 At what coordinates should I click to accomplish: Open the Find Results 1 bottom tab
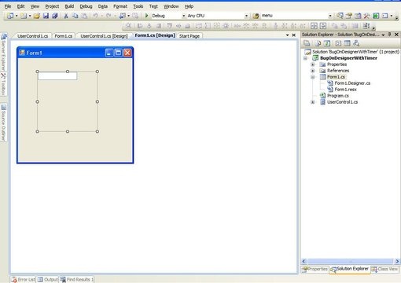point(77,279)
